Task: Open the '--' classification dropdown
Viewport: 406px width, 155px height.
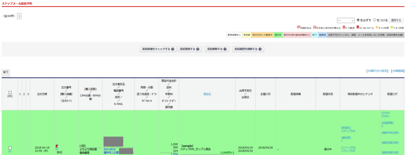Action: 346,21
